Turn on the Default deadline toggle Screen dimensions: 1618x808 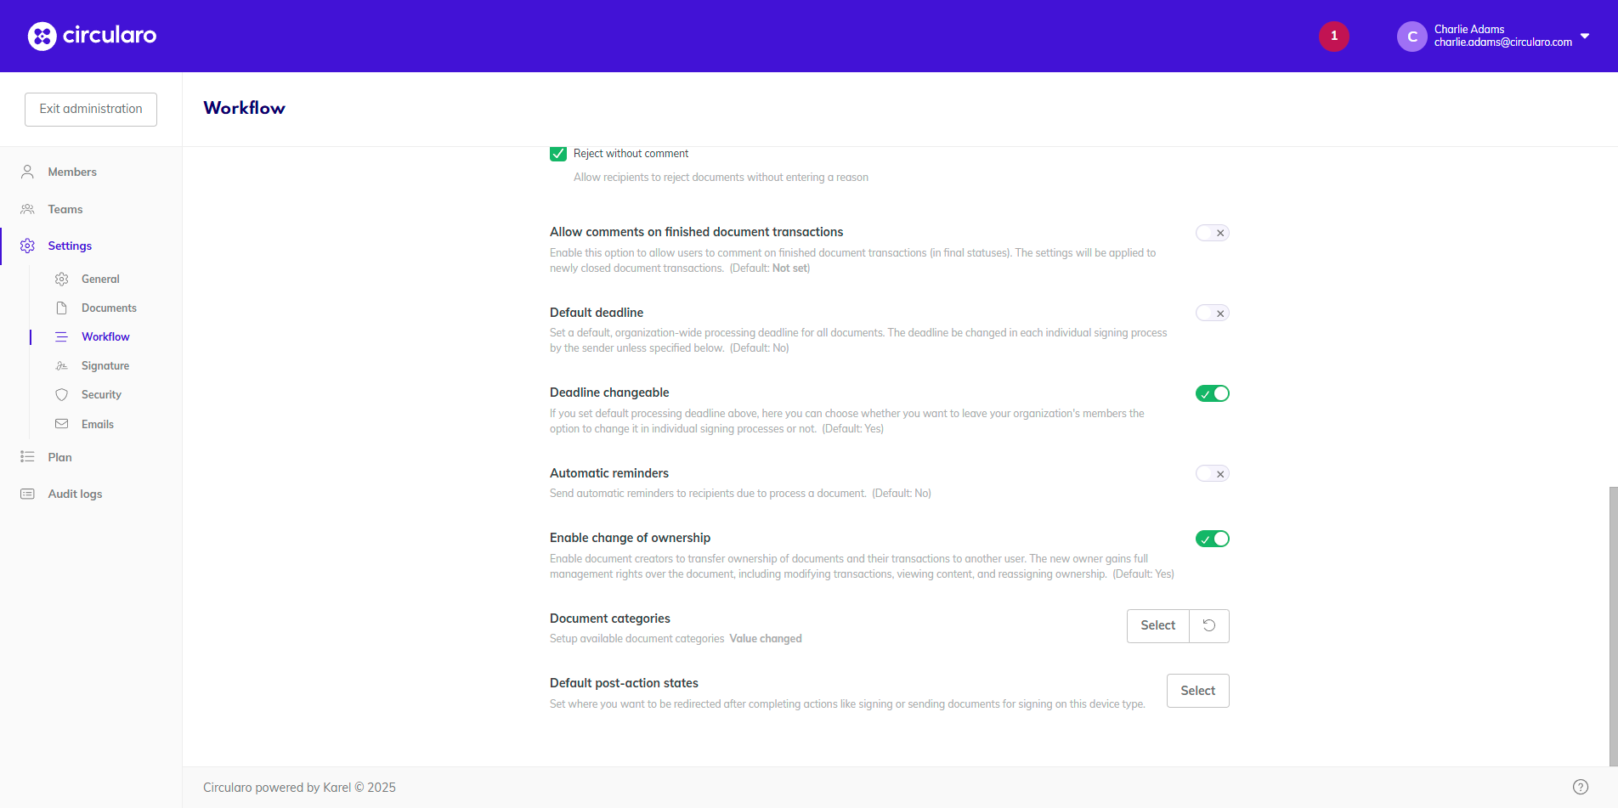(1212, 313)
